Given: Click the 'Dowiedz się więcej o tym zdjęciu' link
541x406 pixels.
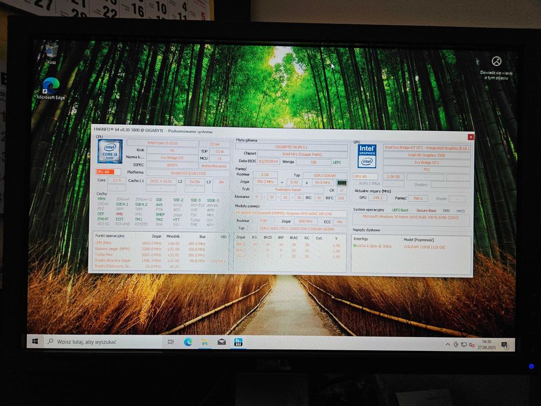Looking at the screenshot, I should click(x=496, y=75).
